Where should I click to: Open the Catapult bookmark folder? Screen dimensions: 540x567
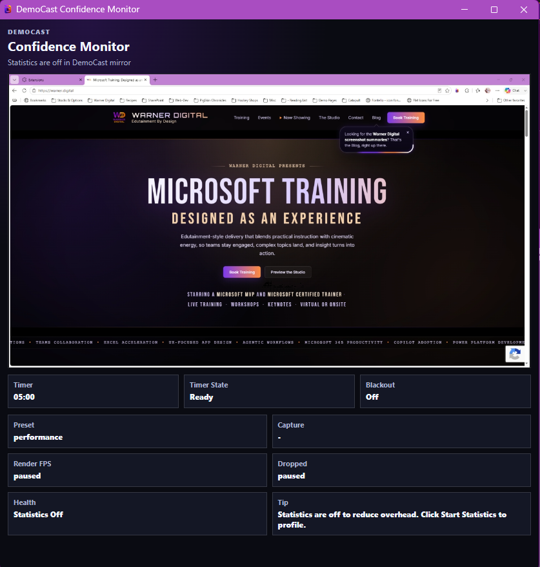click(x=351, y=100)
